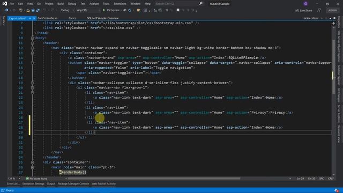Switch to the Index.cshtml preview tab
Image resolution: width=343 pixels, height=193 pixels.
pyautogui.click(x=311, y=18)
